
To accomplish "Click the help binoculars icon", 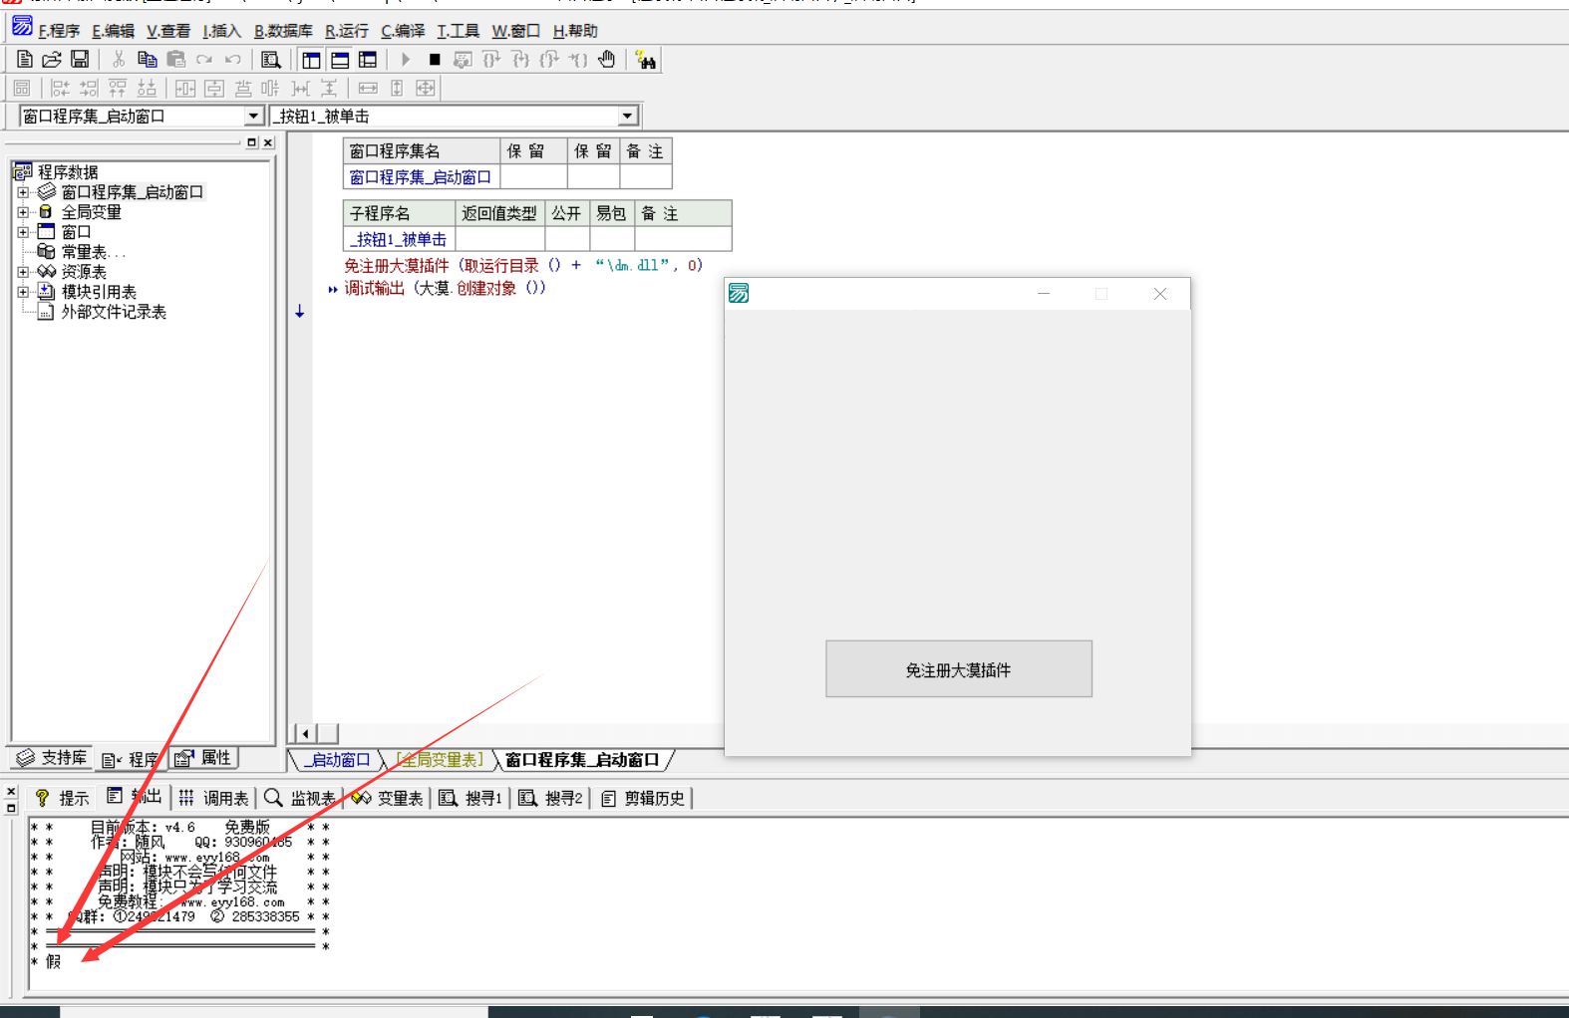I will [646, 61].
